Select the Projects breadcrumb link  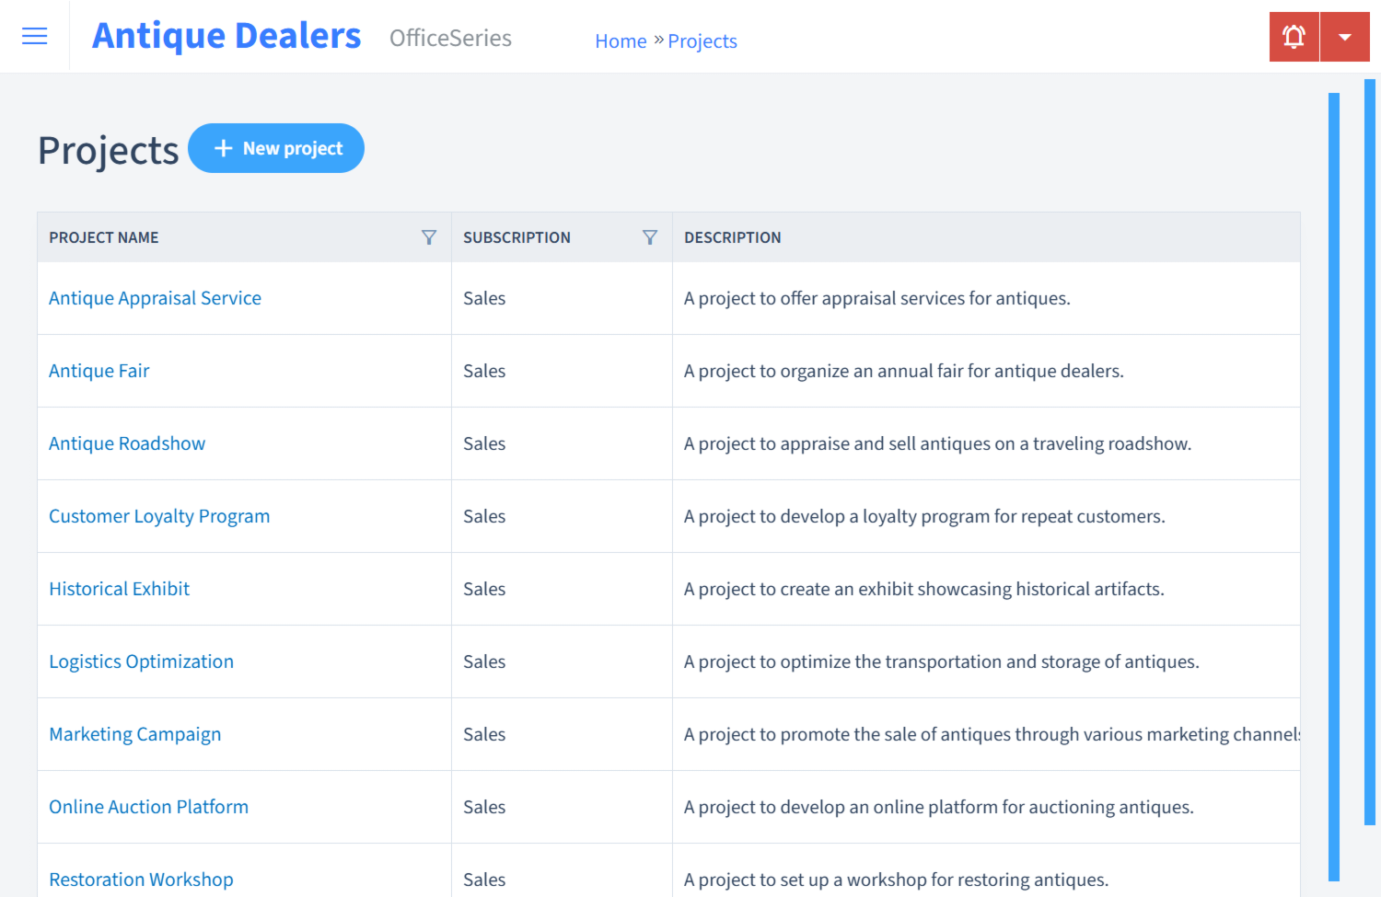[702, 41]
